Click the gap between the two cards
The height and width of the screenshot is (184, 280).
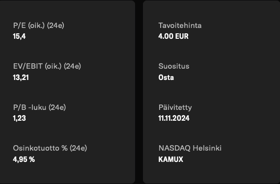139,92
